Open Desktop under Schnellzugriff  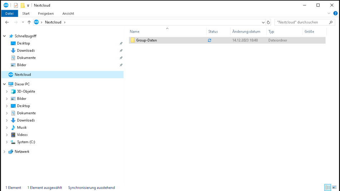(x=23, y=43)
